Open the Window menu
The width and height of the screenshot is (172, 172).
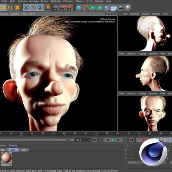(99, 1)
